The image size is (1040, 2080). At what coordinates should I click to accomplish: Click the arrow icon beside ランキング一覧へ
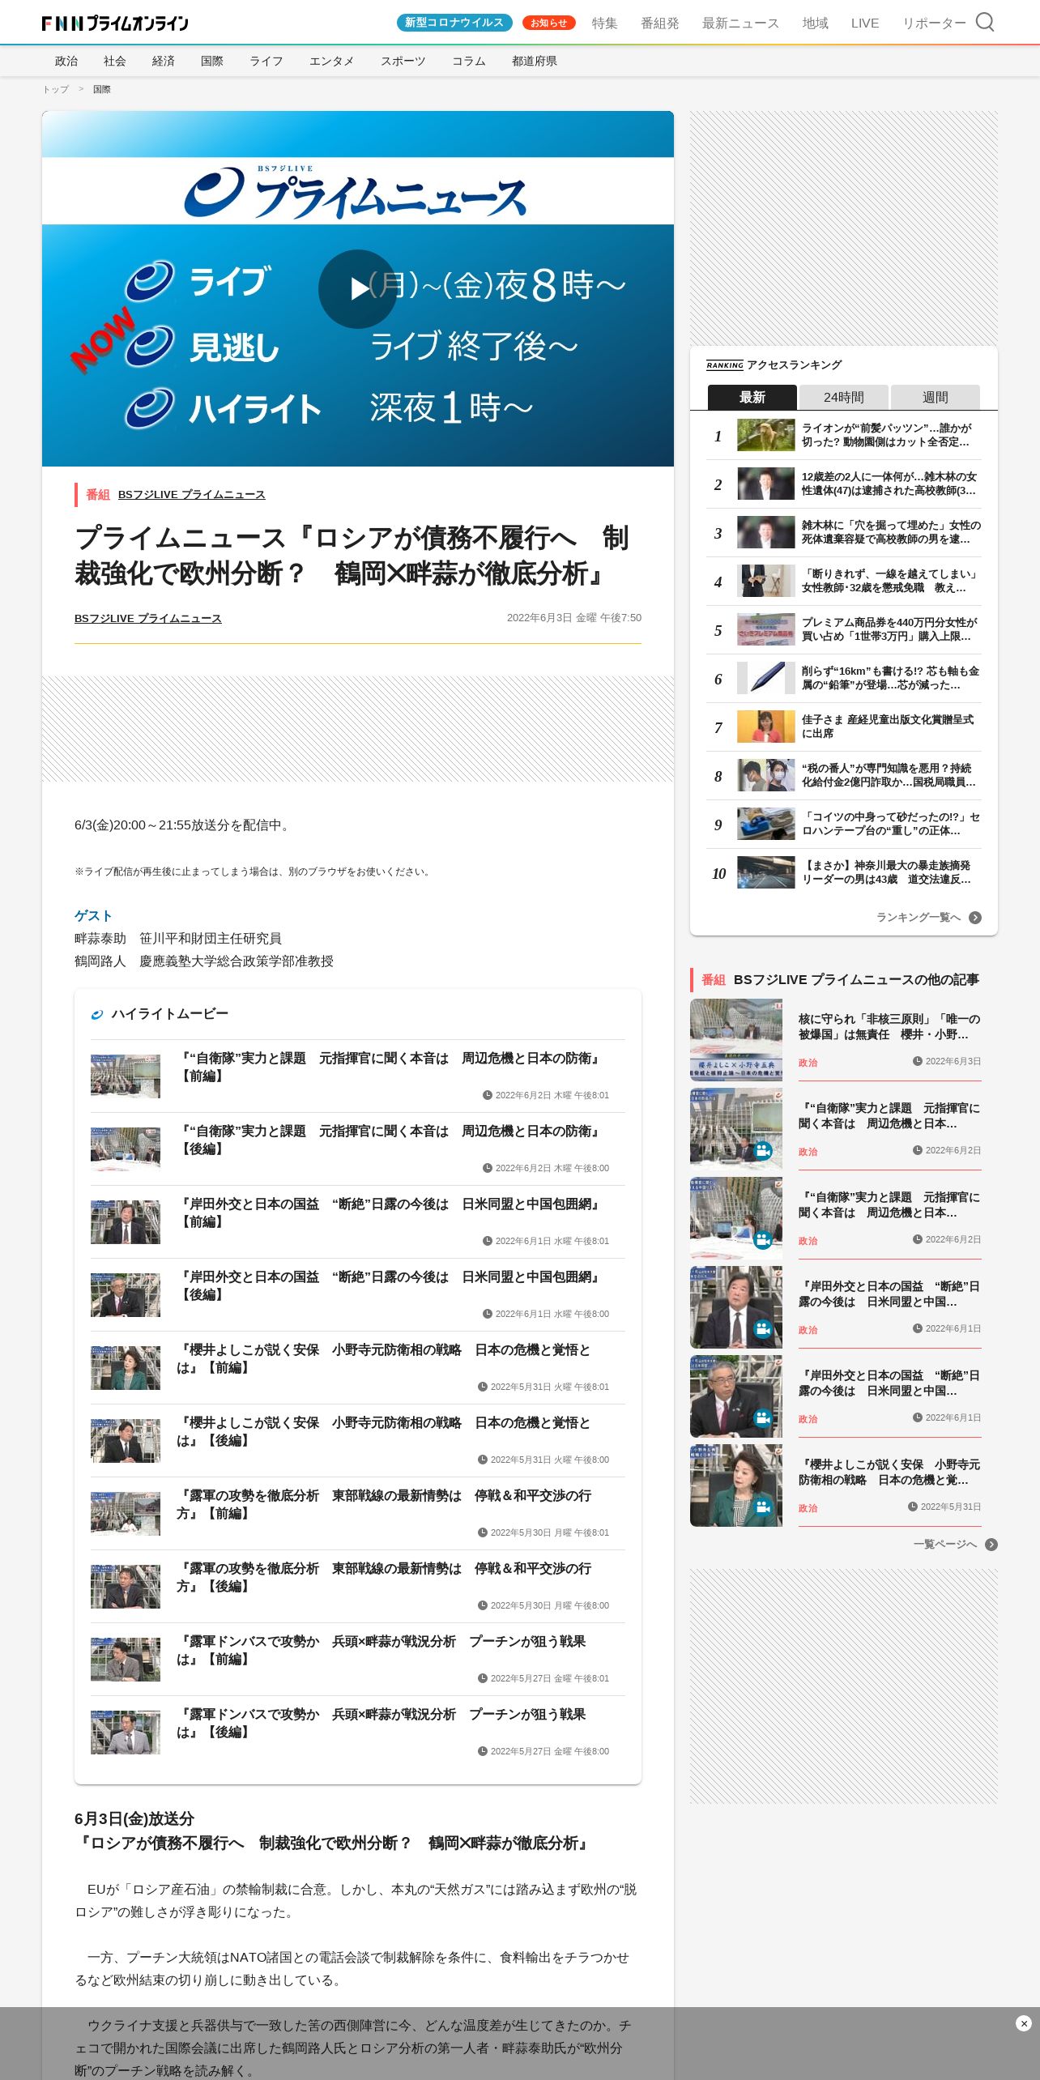point(975,918)
